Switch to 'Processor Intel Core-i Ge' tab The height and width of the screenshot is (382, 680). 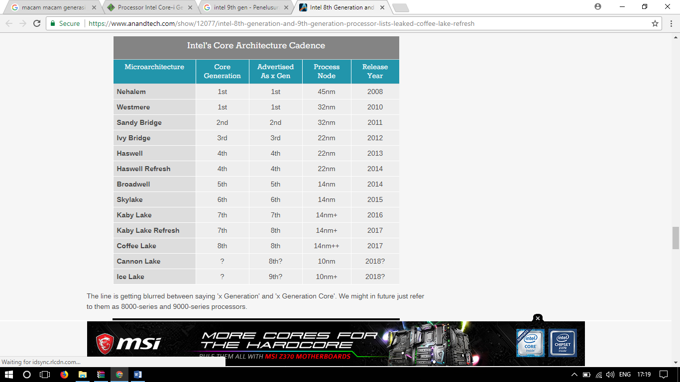coord(149,7)
